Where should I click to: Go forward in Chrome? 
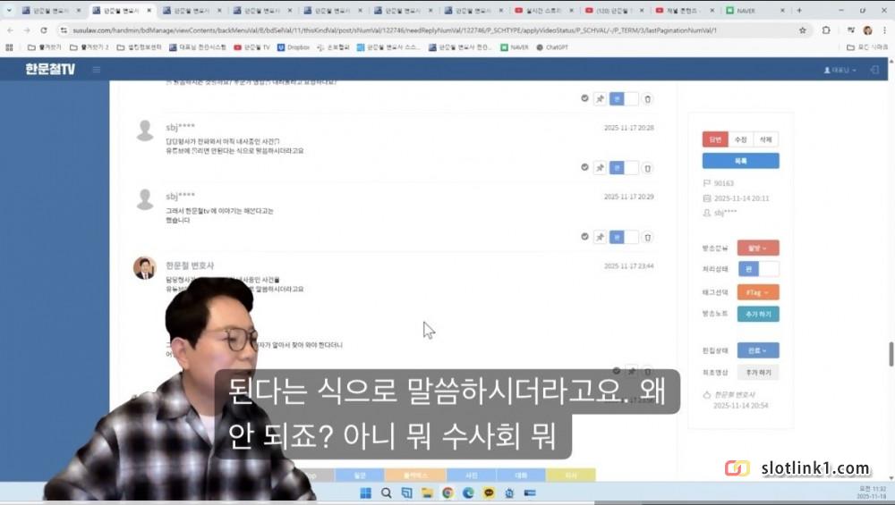[x=27, y=30]
